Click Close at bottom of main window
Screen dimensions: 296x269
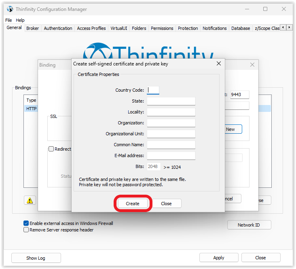[x=261, y=258]
